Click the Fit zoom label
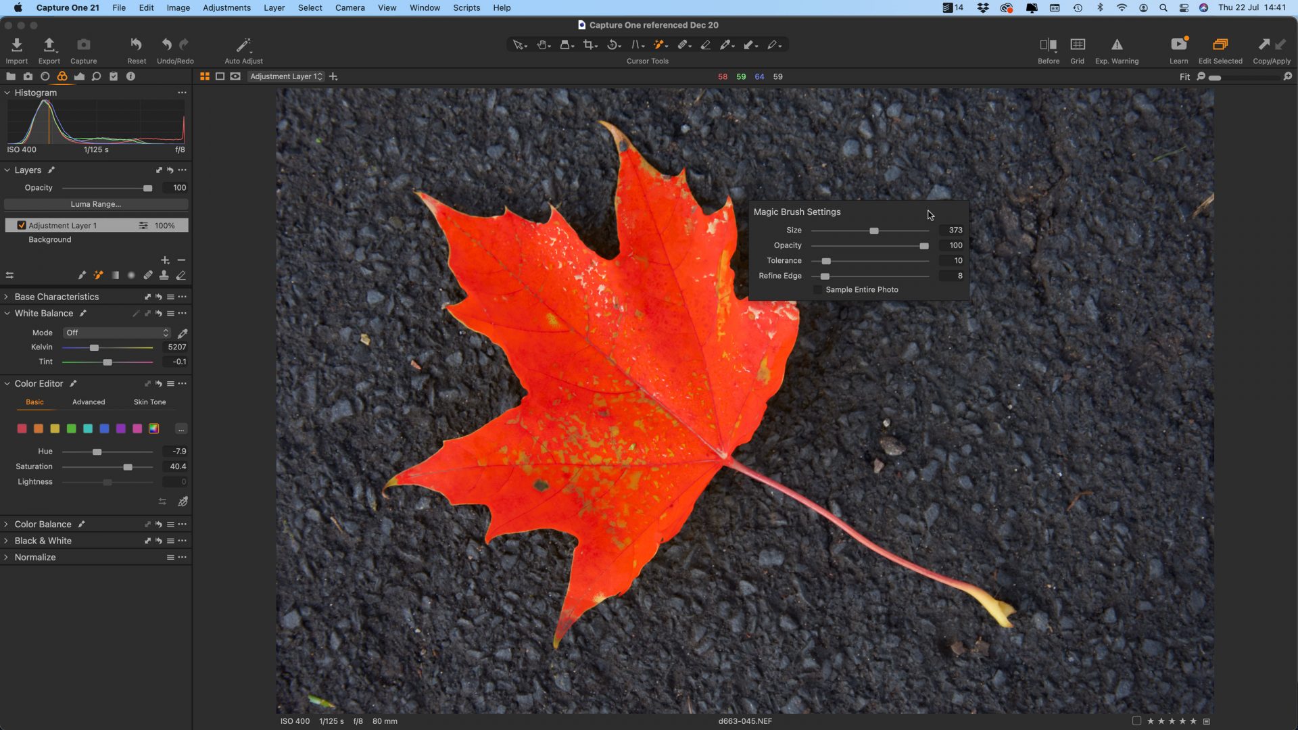 point(1184,77)
